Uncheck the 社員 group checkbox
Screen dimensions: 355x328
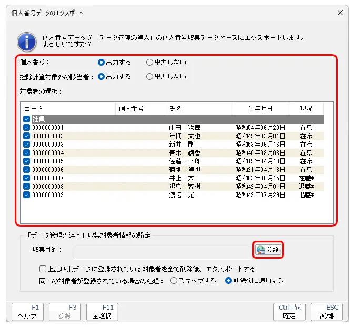tap(27, 119)
